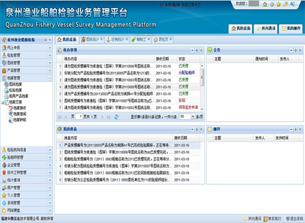Refresh the 待办事项 grid with the refresh icon
The height and width of the screenshot is (223, 305).
click(x=116, y=117)
